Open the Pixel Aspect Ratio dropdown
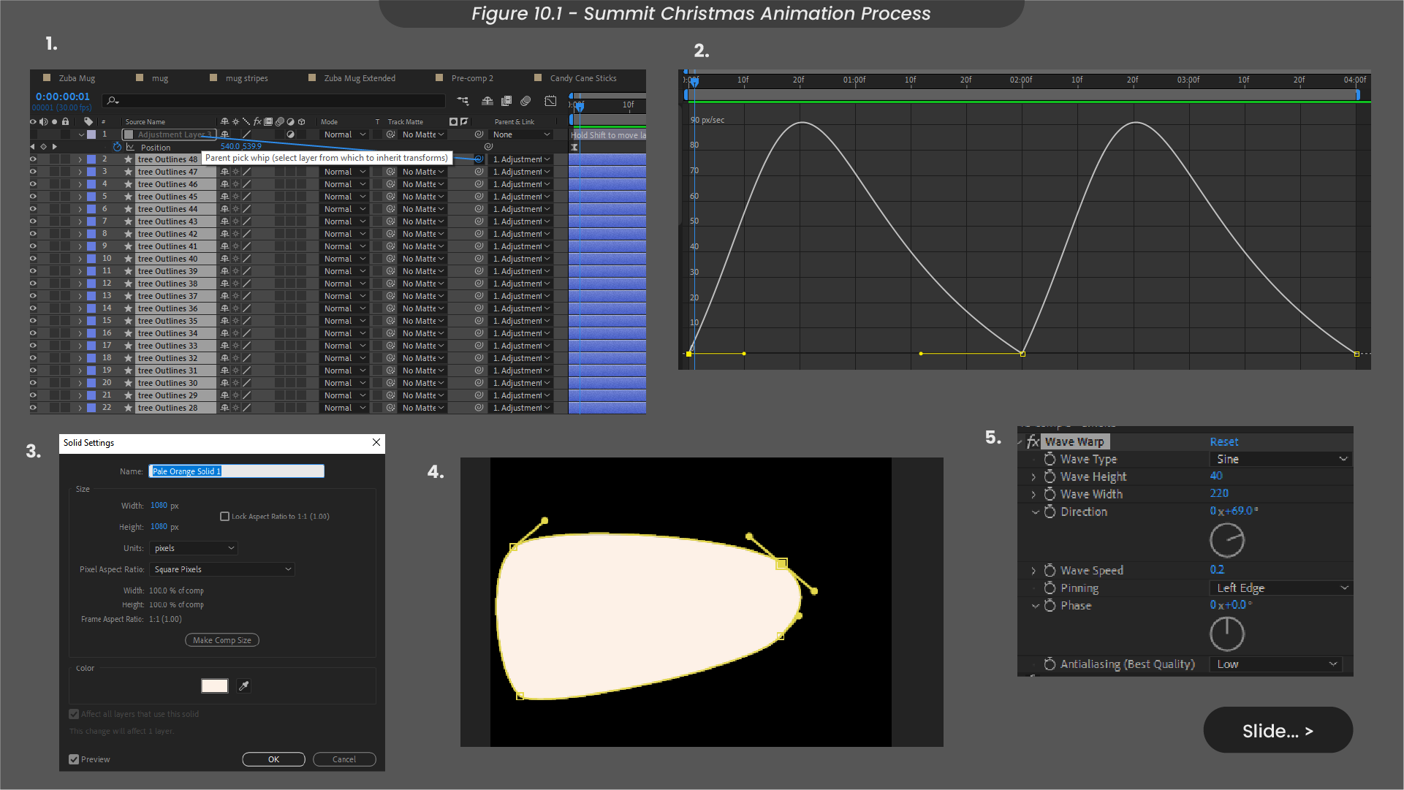The height and width of the screenshot is (790, 1404). tap(222, 569)
